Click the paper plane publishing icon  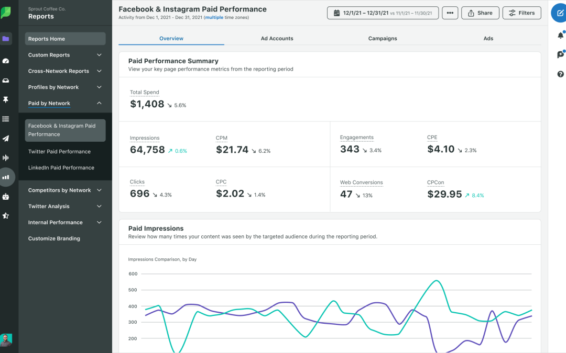[6, 139]
